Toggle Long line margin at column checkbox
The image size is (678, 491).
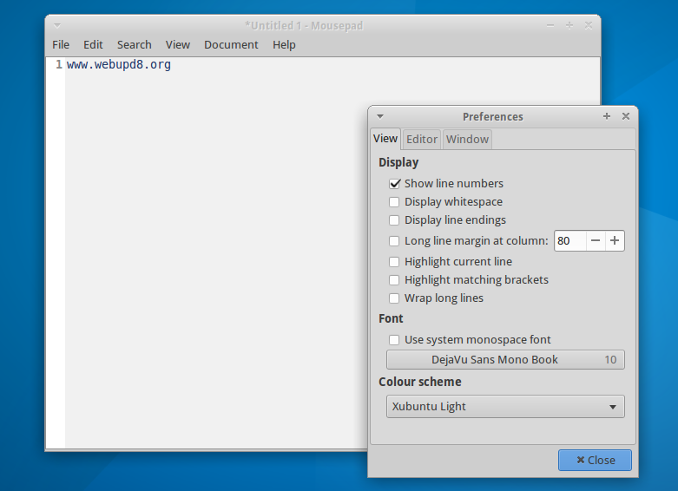(x=394, y=241)
